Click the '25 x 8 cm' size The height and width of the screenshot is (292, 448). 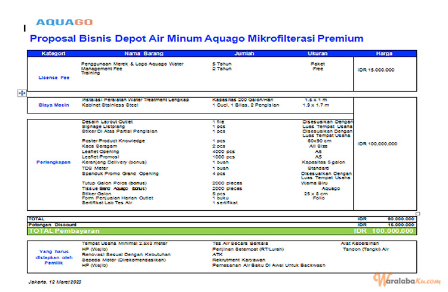pyautogui.click(x=316, y=193)
